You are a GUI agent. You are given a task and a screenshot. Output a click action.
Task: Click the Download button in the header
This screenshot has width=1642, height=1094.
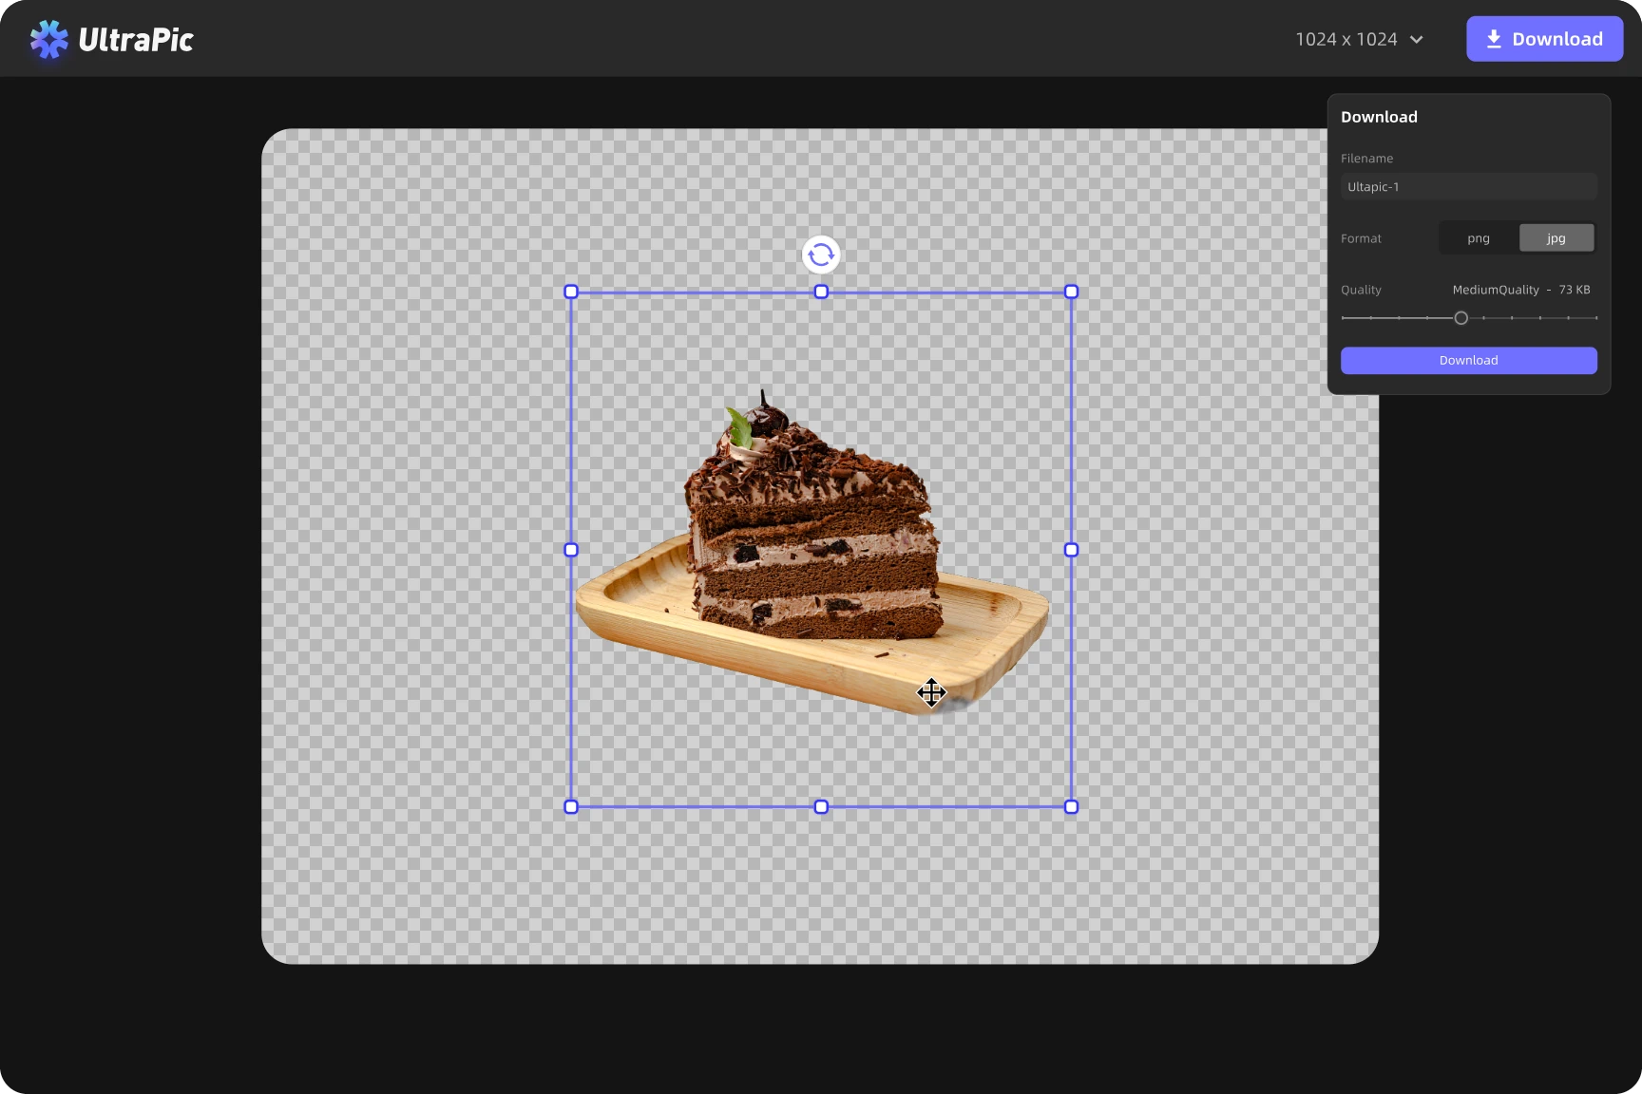click(x=1544, y=39)
